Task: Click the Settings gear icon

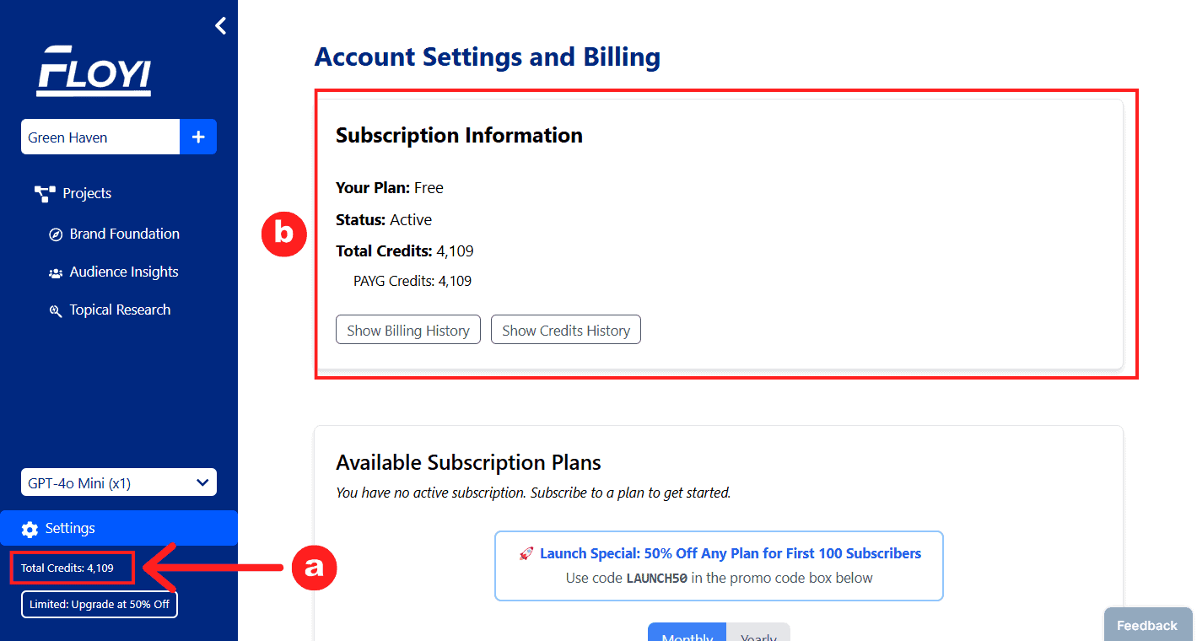Action: point(30,529)
